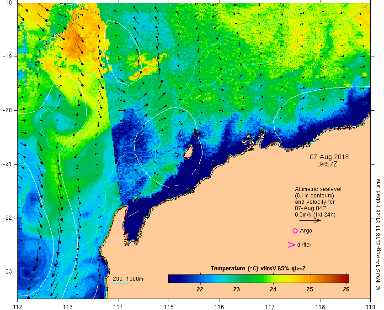Image resolution: width=384 pixels, height=310 pixels.
Task: Click the 0.5m/s velocity scale arrow
Action: (310, 220)
